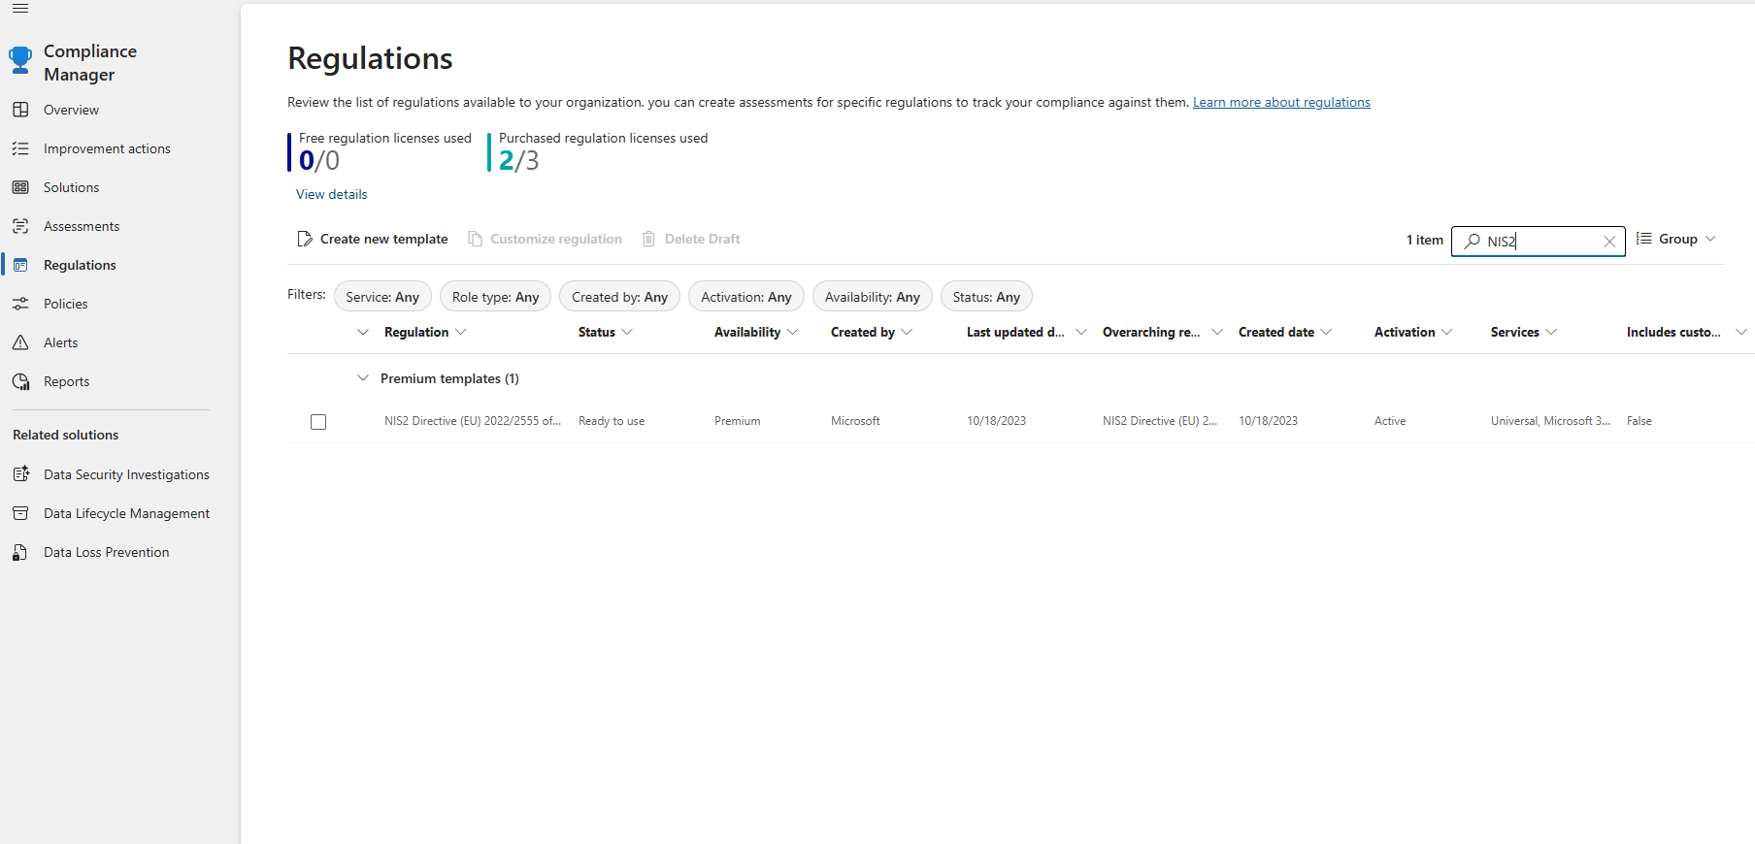This screenshot has height=844, width=1755.
Task: Open the Service: Any filter
Action: point(382,297)
